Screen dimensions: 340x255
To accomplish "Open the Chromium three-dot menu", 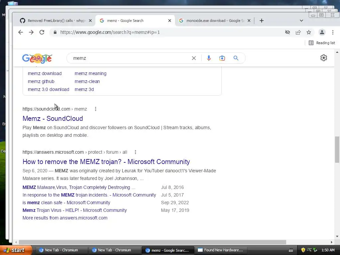I will [x=333, y=32].
